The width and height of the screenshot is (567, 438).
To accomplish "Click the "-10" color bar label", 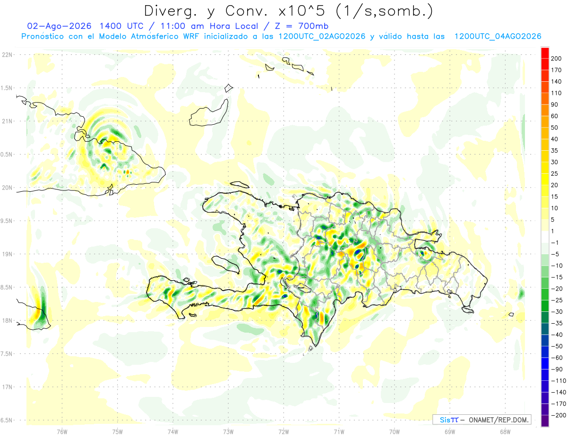I will pos(558,266).
